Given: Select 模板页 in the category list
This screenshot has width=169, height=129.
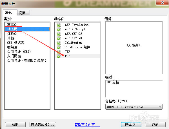Looking at the screenshot, I should pos(27,34).
